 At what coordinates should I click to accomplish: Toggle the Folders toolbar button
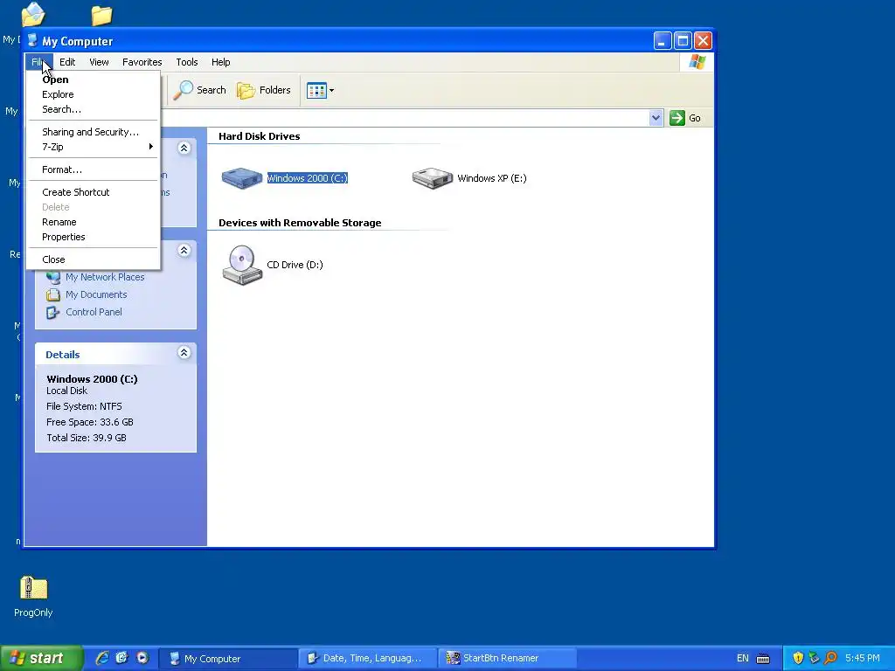tap(264, 90)
